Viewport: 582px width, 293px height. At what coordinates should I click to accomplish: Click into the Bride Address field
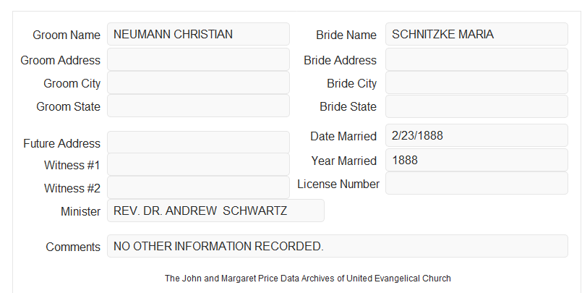point(476,59)
